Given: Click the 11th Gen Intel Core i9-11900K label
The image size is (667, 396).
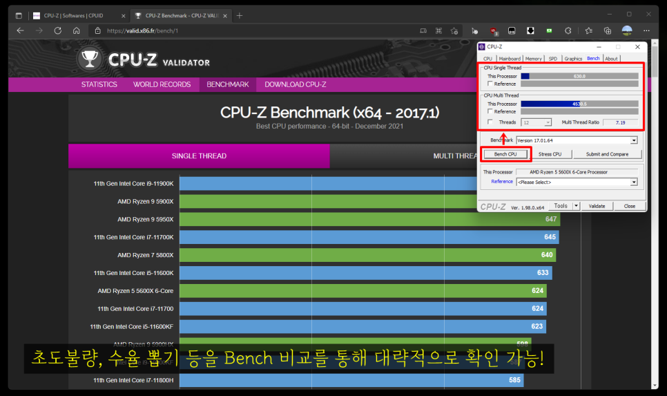Looking at the screenshot, I should point(133,184).
